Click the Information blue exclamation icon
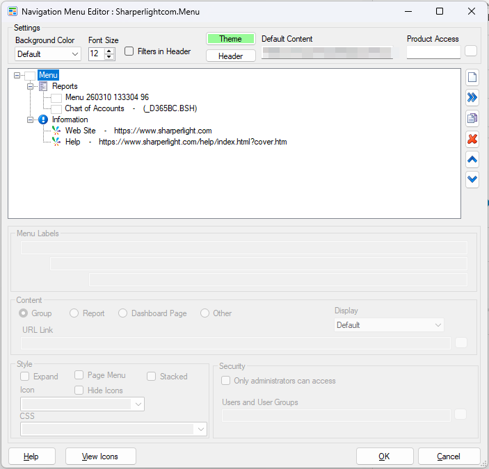Screen dimensions: 489x469 coord(43,120)
